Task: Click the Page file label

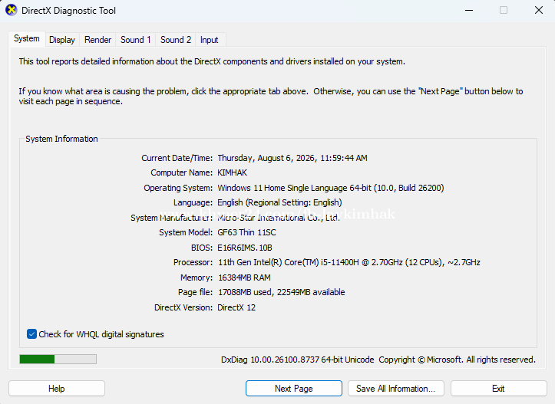Action: click(x=196, y=292)
